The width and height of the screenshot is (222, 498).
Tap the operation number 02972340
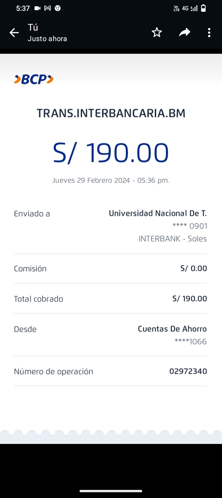(188, 371)
